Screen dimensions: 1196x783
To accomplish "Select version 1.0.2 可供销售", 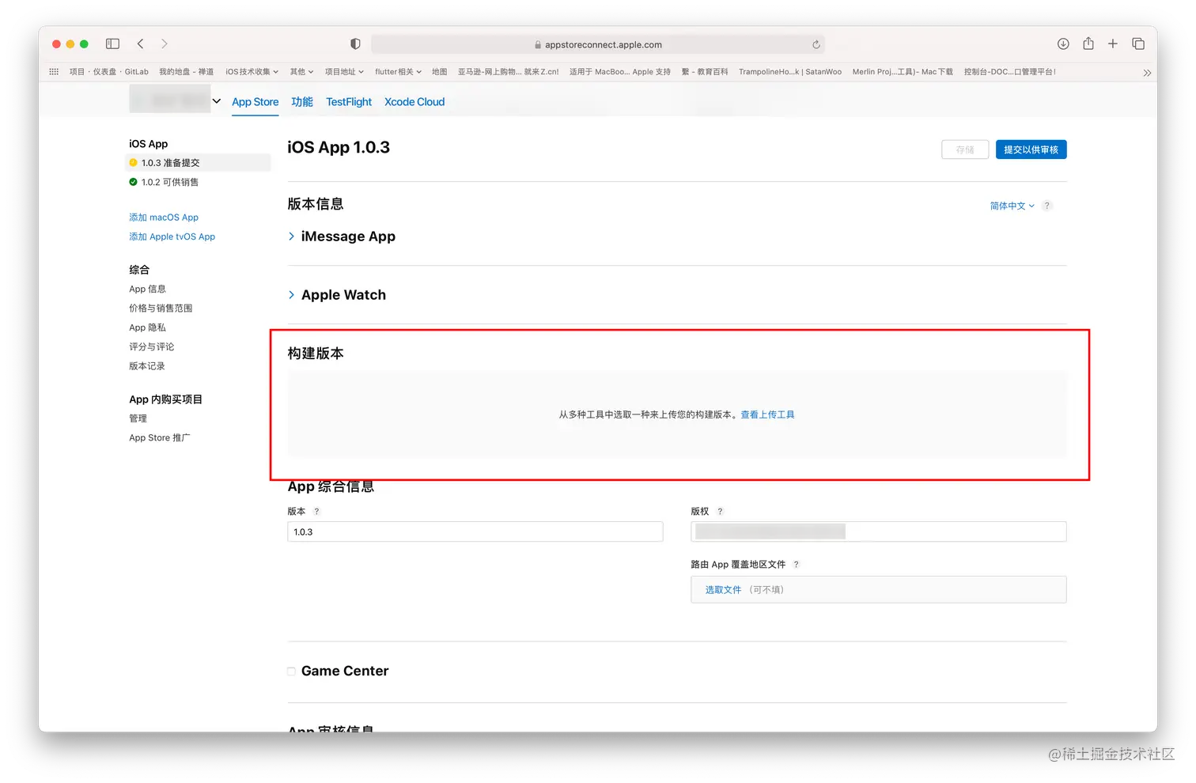I will [164, 182].
